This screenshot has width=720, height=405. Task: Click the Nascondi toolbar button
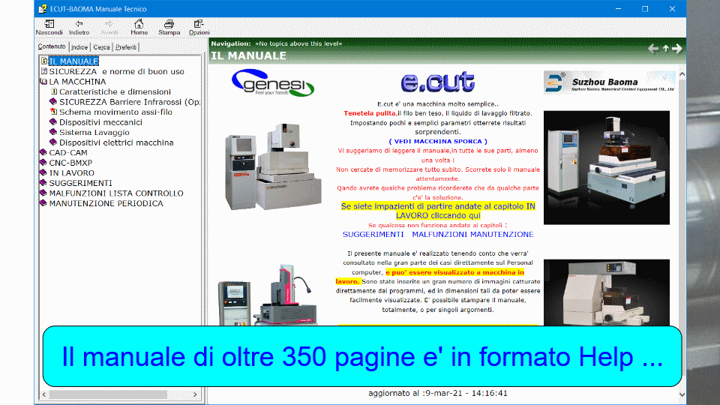(49, 28)
